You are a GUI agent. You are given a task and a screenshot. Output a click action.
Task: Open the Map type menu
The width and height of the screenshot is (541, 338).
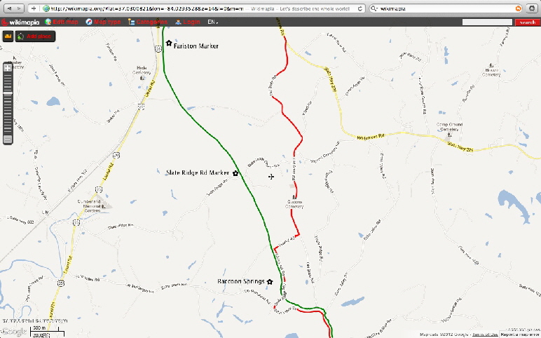click(x=103, y=22)
